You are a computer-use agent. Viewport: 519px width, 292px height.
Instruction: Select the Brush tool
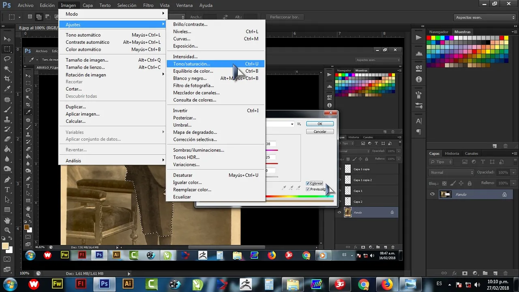(x=7, y=109)
